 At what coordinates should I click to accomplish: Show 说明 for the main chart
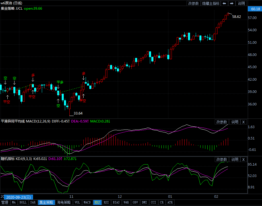[241, 3]
